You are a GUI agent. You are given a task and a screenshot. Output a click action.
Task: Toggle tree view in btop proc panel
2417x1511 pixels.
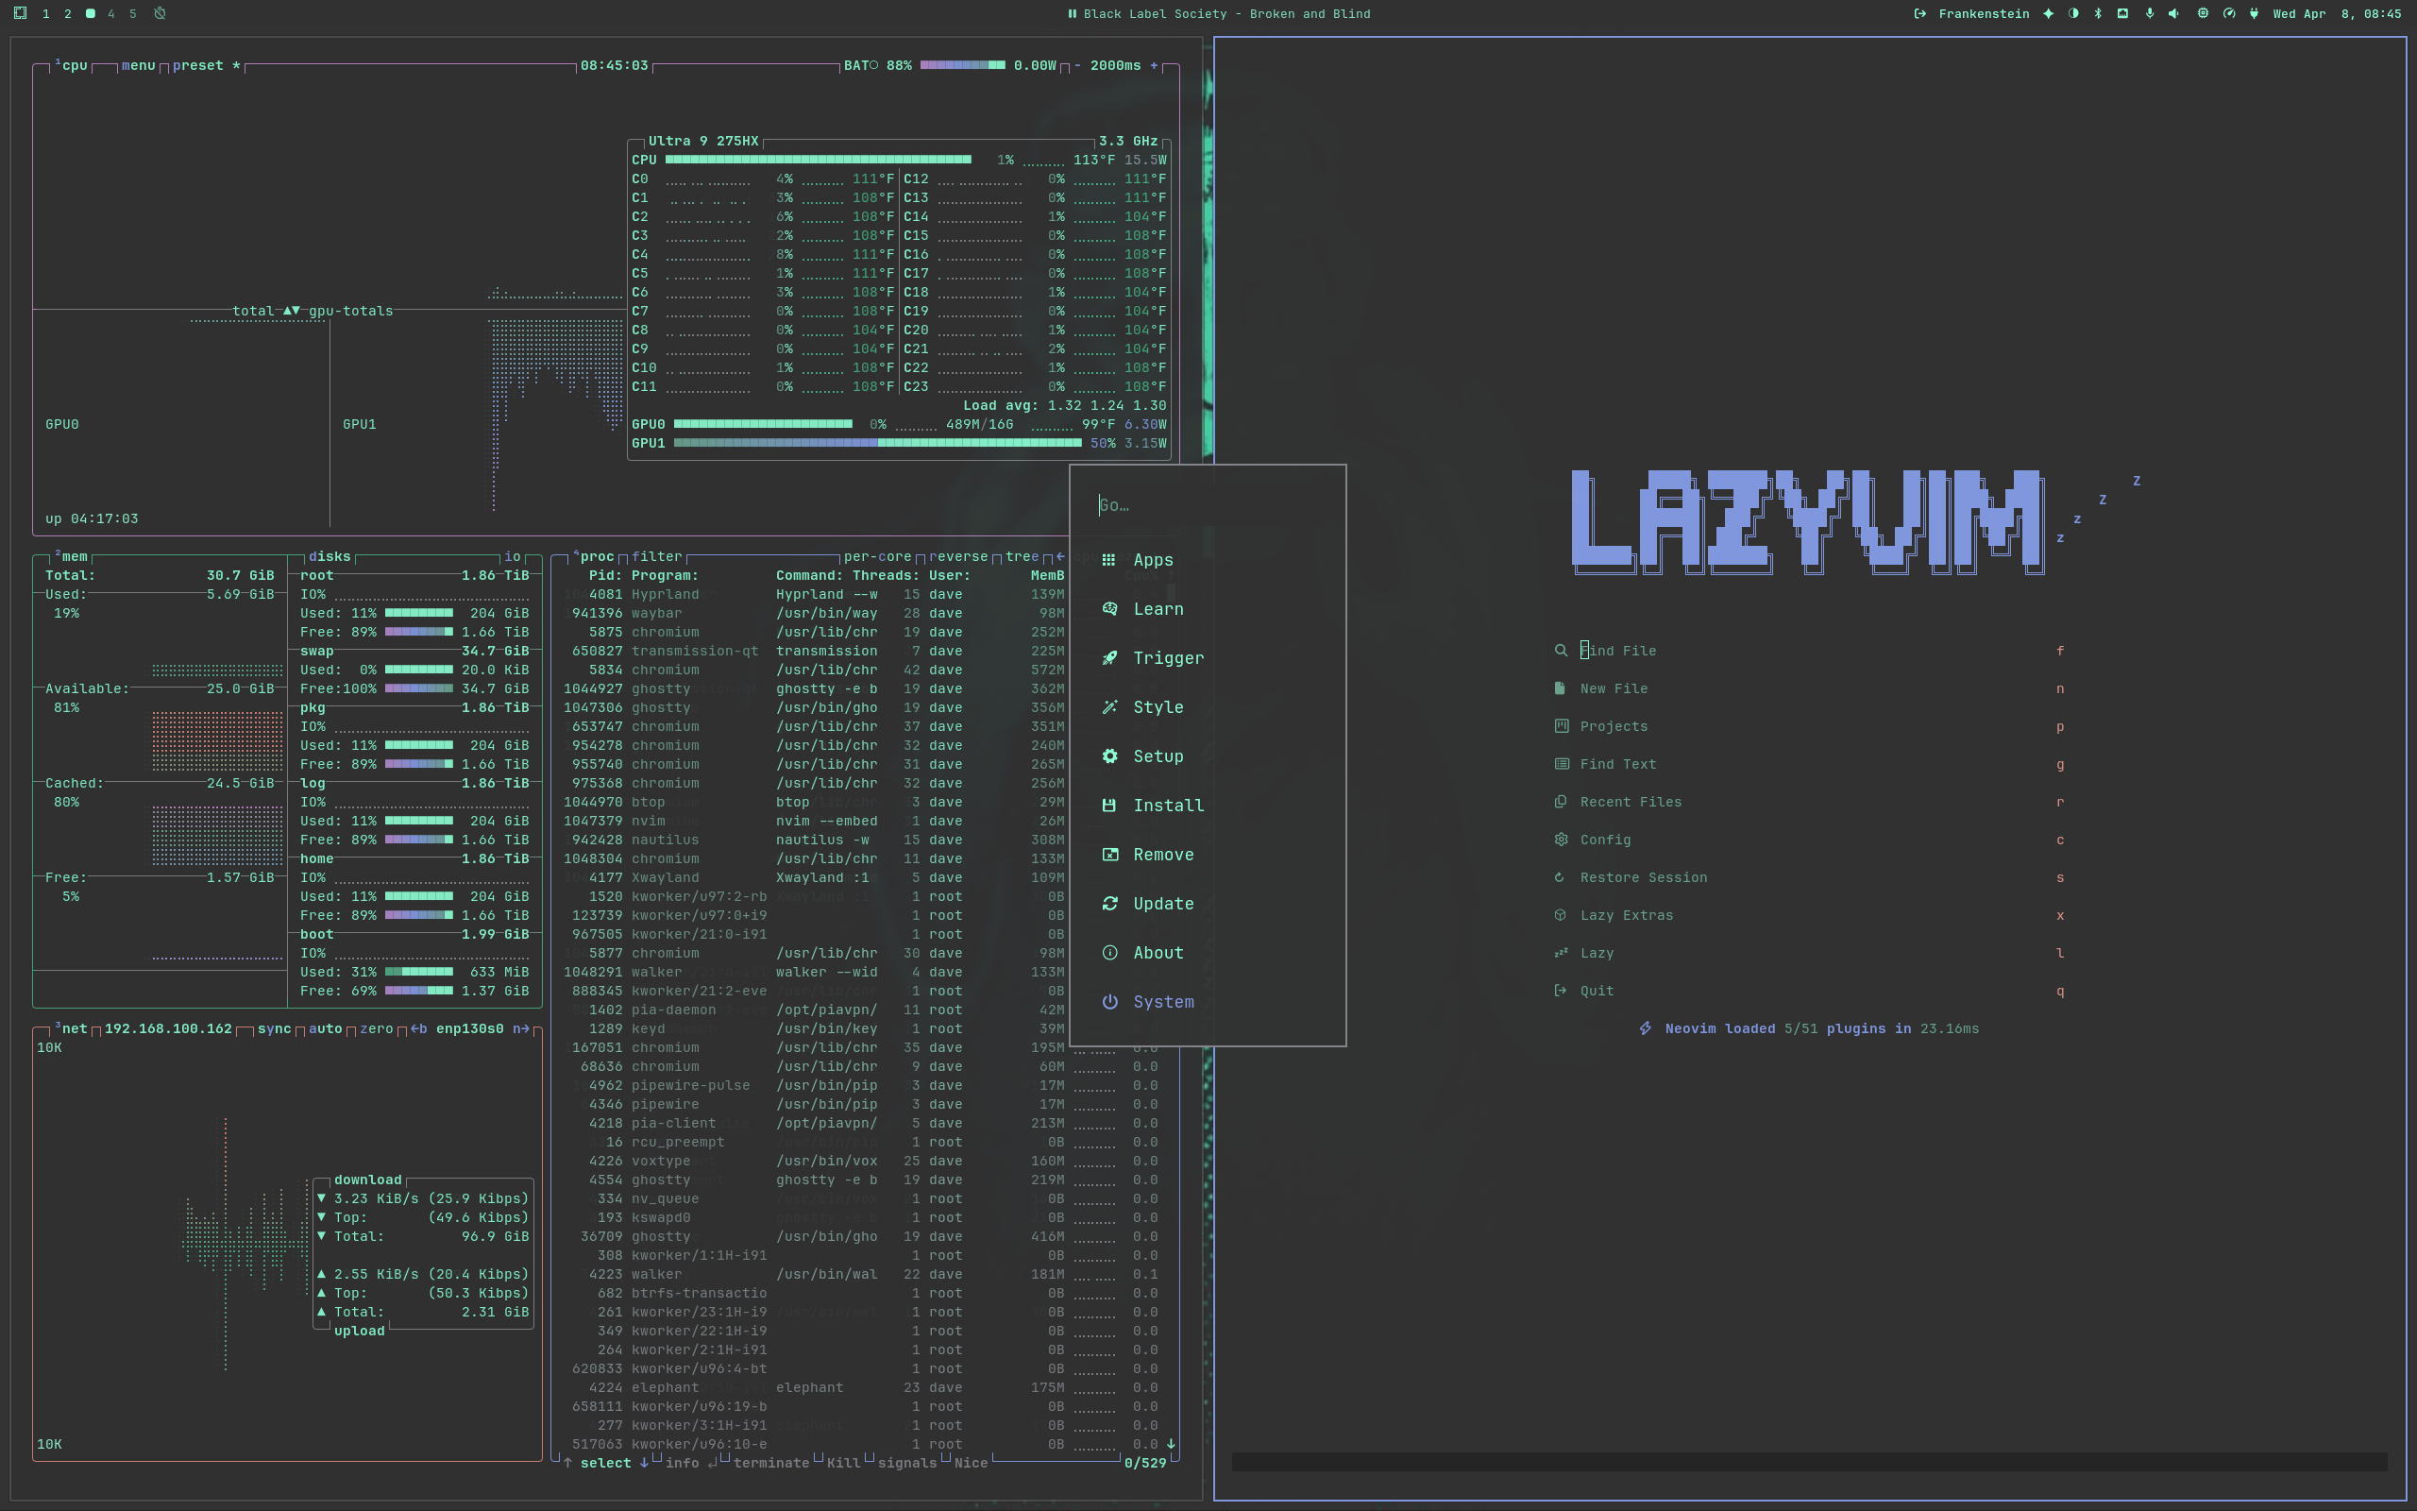pos(1022,556)
